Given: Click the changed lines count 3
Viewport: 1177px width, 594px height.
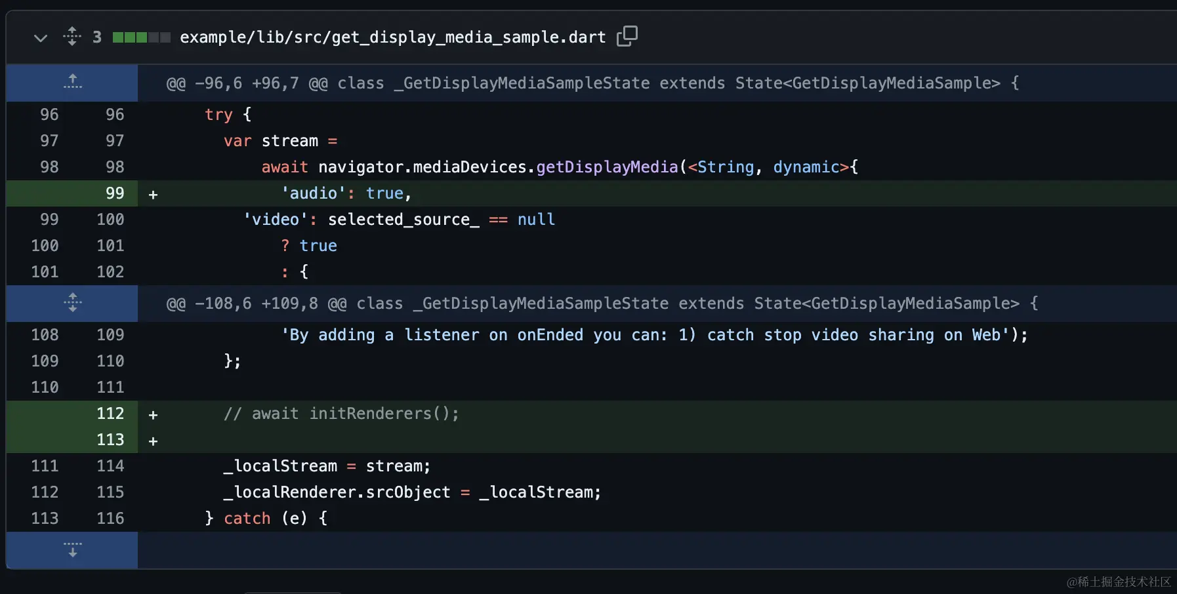Looking at the screenshot, I should point(97,37).
